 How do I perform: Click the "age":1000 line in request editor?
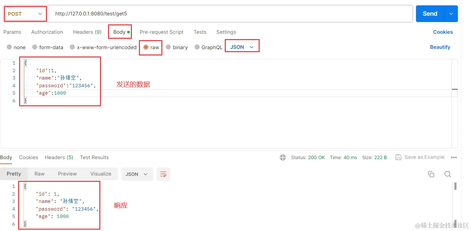pos(51,93)
